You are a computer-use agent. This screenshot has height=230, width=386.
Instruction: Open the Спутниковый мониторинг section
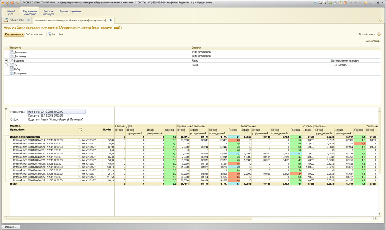(30, 13)
